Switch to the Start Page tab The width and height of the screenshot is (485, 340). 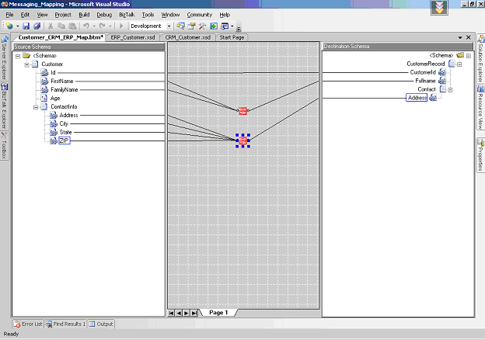click(x=232, y=37)
